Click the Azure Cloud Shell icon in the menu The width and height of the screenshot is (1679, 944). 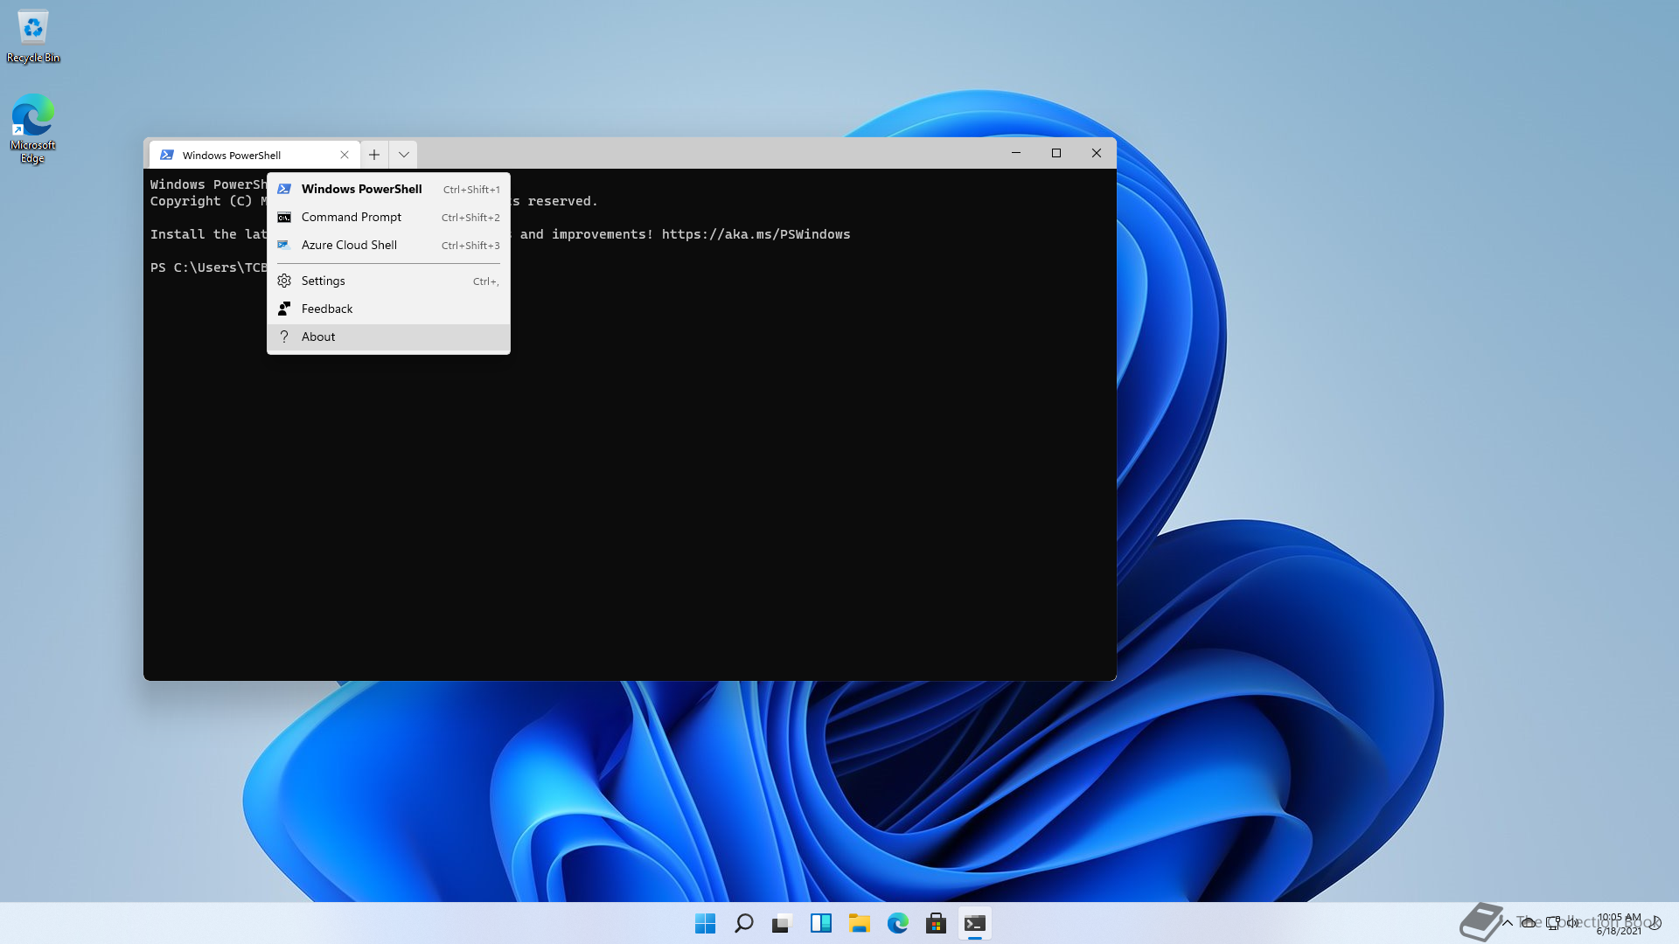[x=284, y=245]
